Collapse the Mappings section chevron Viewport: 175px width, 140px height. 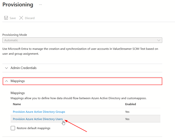(7, 81)
